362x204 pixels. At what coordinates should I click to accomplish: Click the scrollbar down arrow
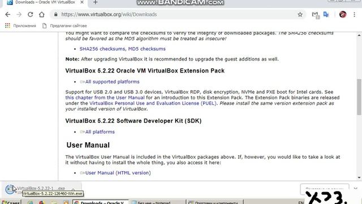(359, 177)
